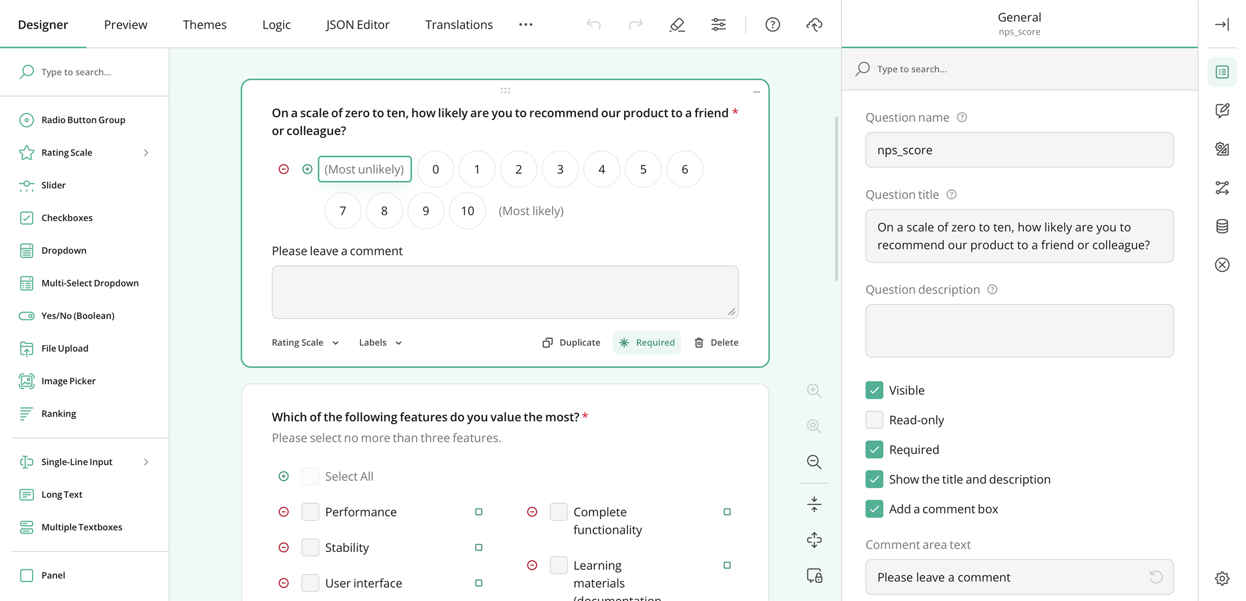Viewport: 1246px width, 601px height.
Task: Click the Delete question button
Action: click(717, 342)
